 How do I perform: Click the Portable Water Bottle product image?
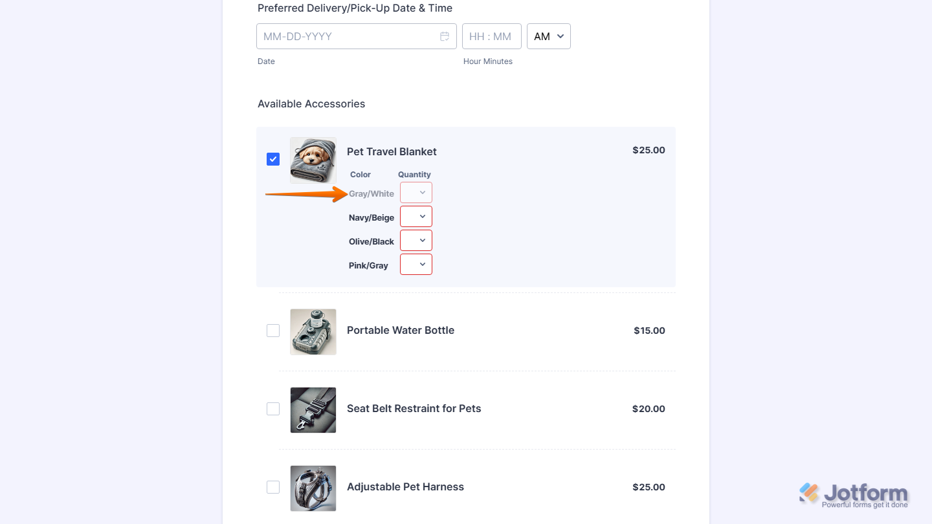[x=313, y=331]
